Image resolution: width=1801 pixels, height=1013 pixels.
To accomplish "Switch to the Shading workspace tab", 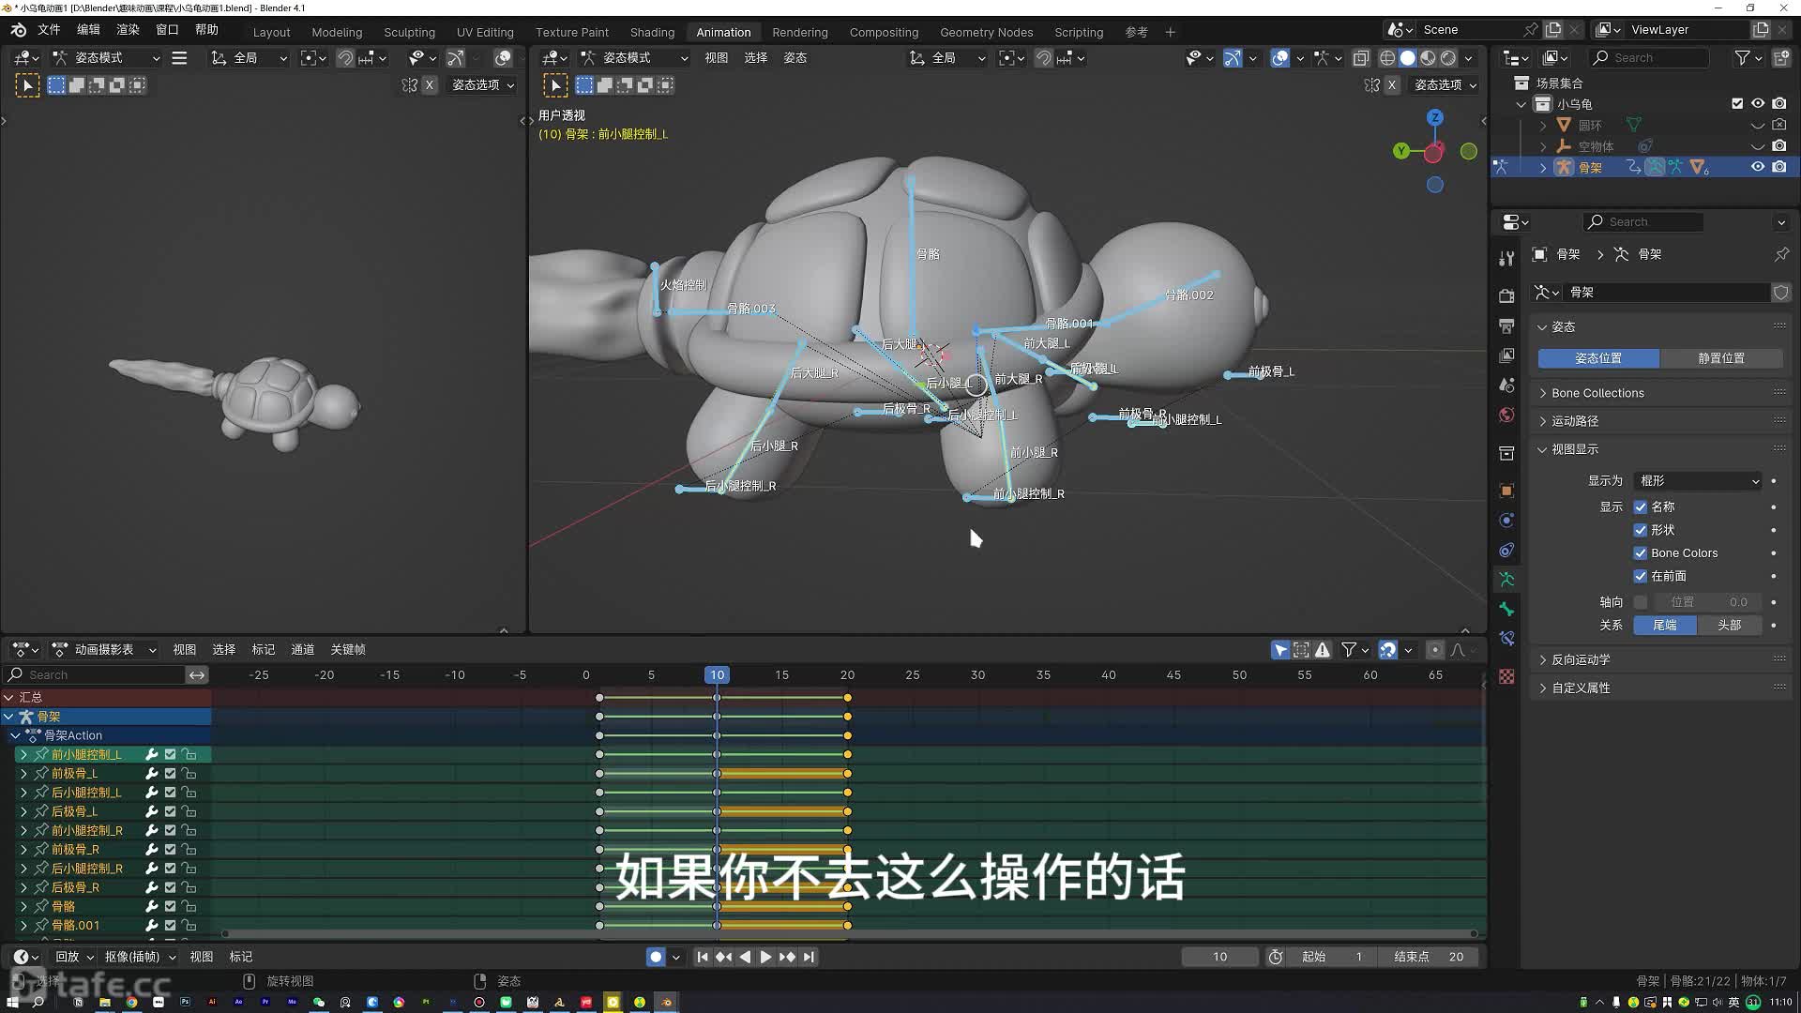I will 652,32.
